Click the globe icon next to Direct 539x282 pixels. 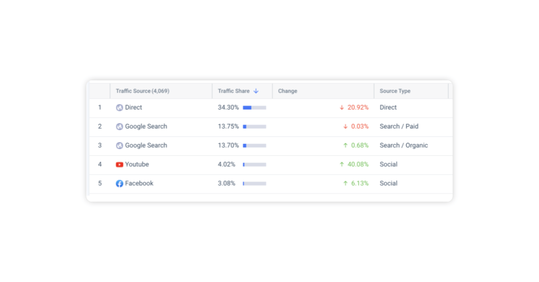coord(119,107)
